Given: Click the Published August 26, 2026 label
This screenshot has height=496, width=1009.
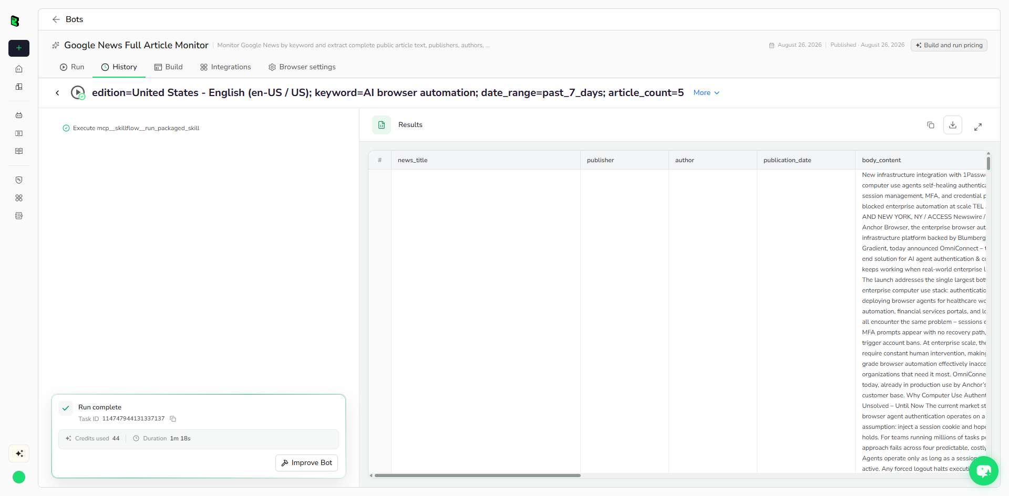Looking at the screenshot, I should [x=868, y=45].
